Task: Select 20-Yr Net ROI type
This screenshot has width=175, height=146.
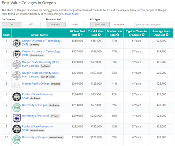Action: pos(100,25)
